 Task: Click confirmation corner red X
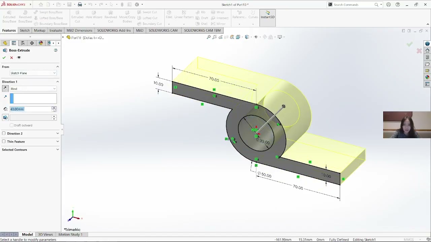tap(419, 51)
